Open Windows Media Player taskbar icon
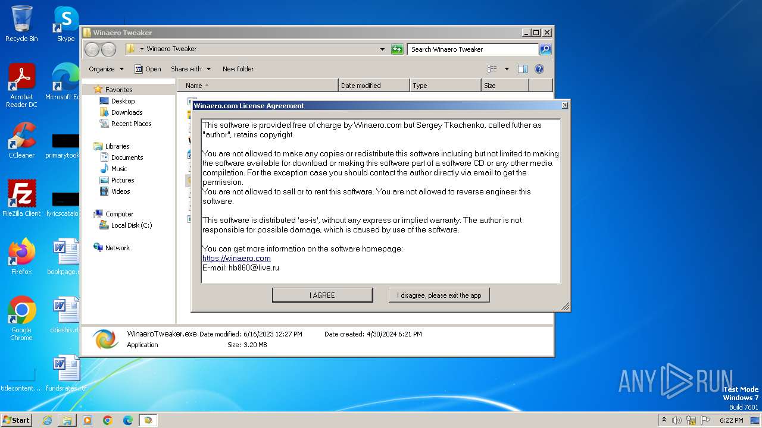 (88, 420)
